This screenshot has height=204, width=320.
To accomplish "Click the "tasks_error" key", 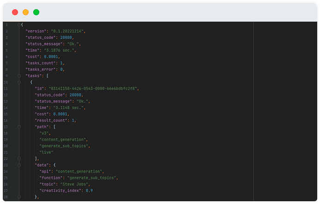I will pyautogui.click(x=41, y=70).
